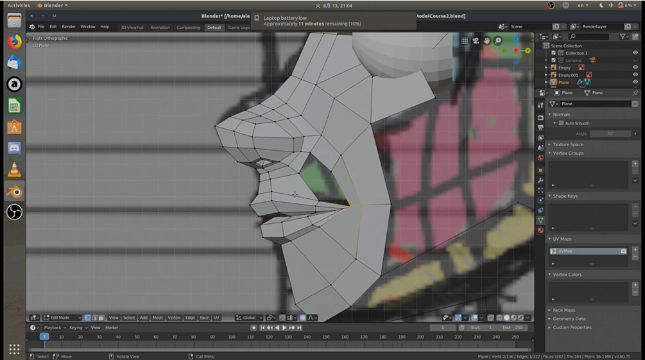Uncheck Collection 1 in the outliner
This screenshot has width=645, height=360.
[553, 53]
